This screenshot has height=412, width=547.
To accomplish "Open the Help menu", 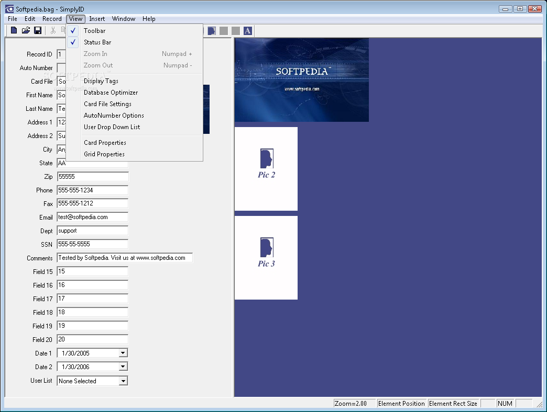I will pos(149,19).
